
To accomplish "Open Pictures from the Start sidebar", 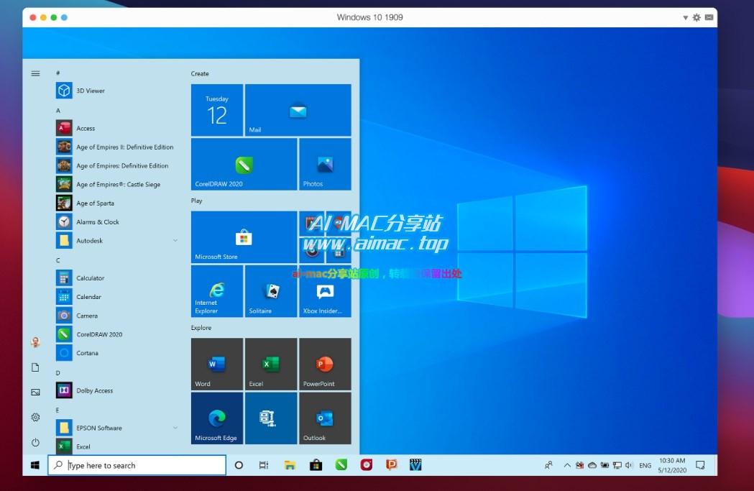I will point(36,393).
